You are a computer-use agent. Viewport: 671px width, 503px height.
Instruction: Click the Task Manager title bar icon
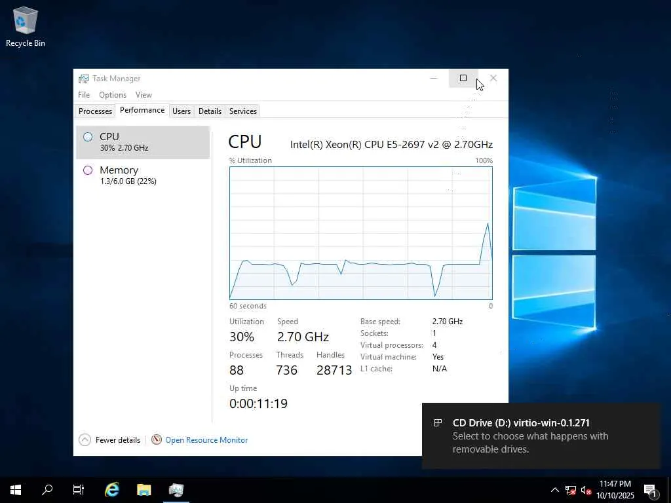coord(84,79)
